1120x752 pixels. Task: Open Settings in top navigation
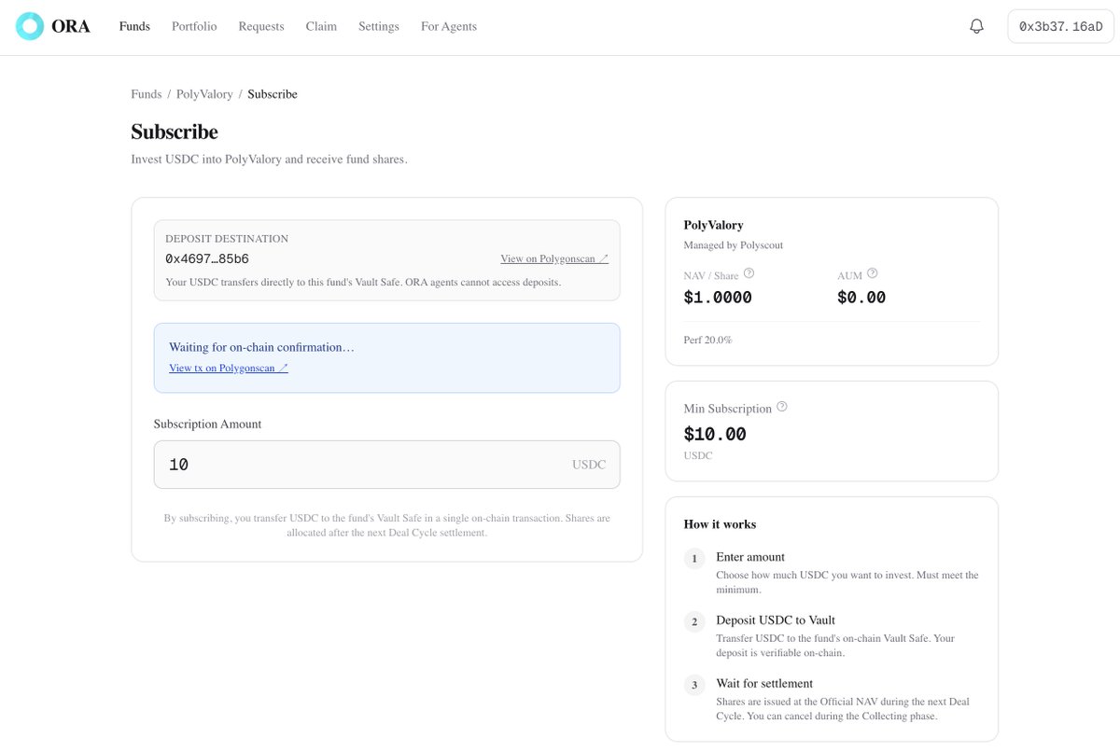pos(379,26)
